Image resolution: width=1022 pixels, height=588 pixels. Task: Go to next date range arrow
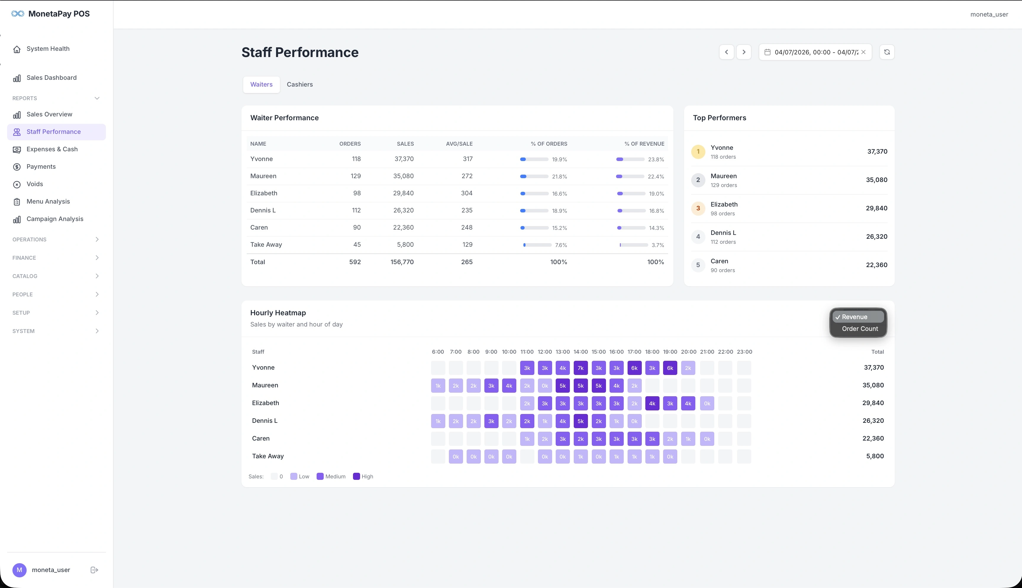click(744, 52)
